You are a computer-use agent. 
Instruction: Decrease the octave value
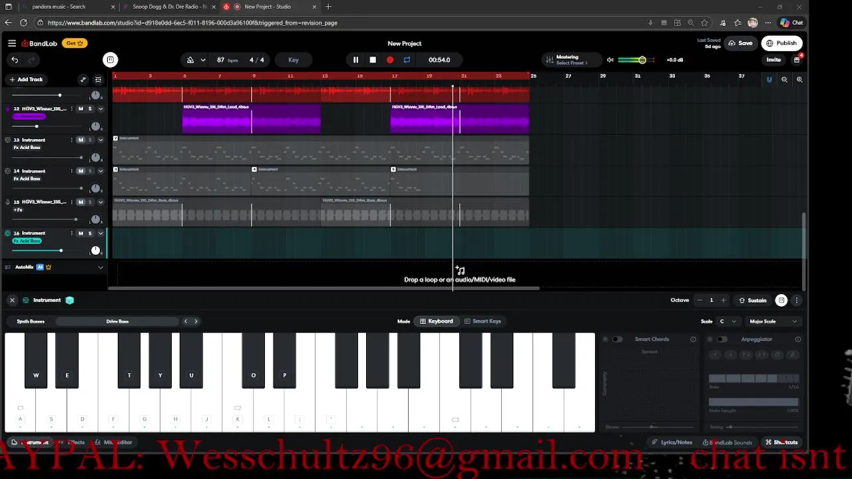click(700, 300)
